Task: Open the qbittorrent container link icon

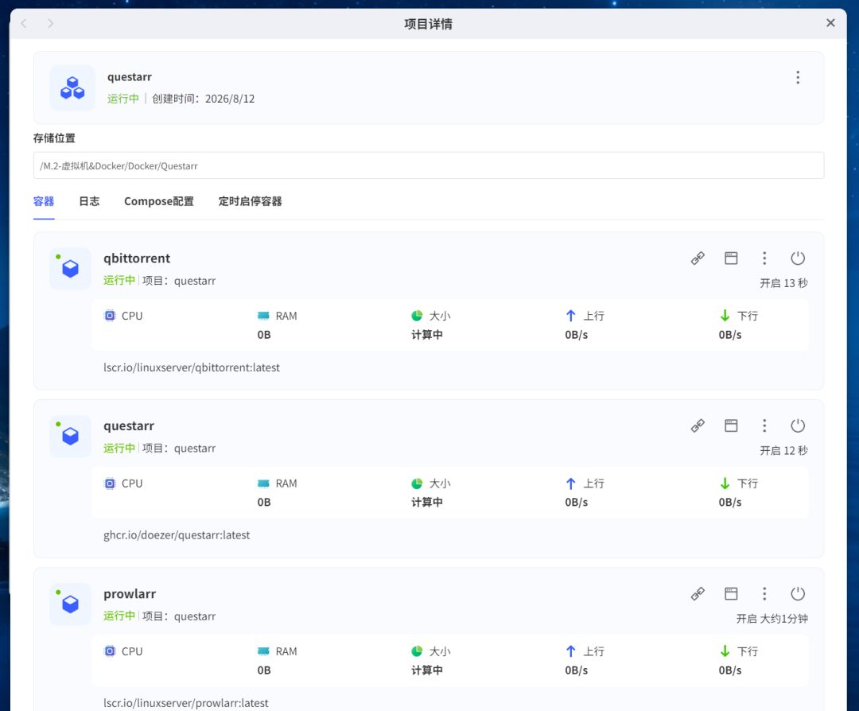Action: 698,258
